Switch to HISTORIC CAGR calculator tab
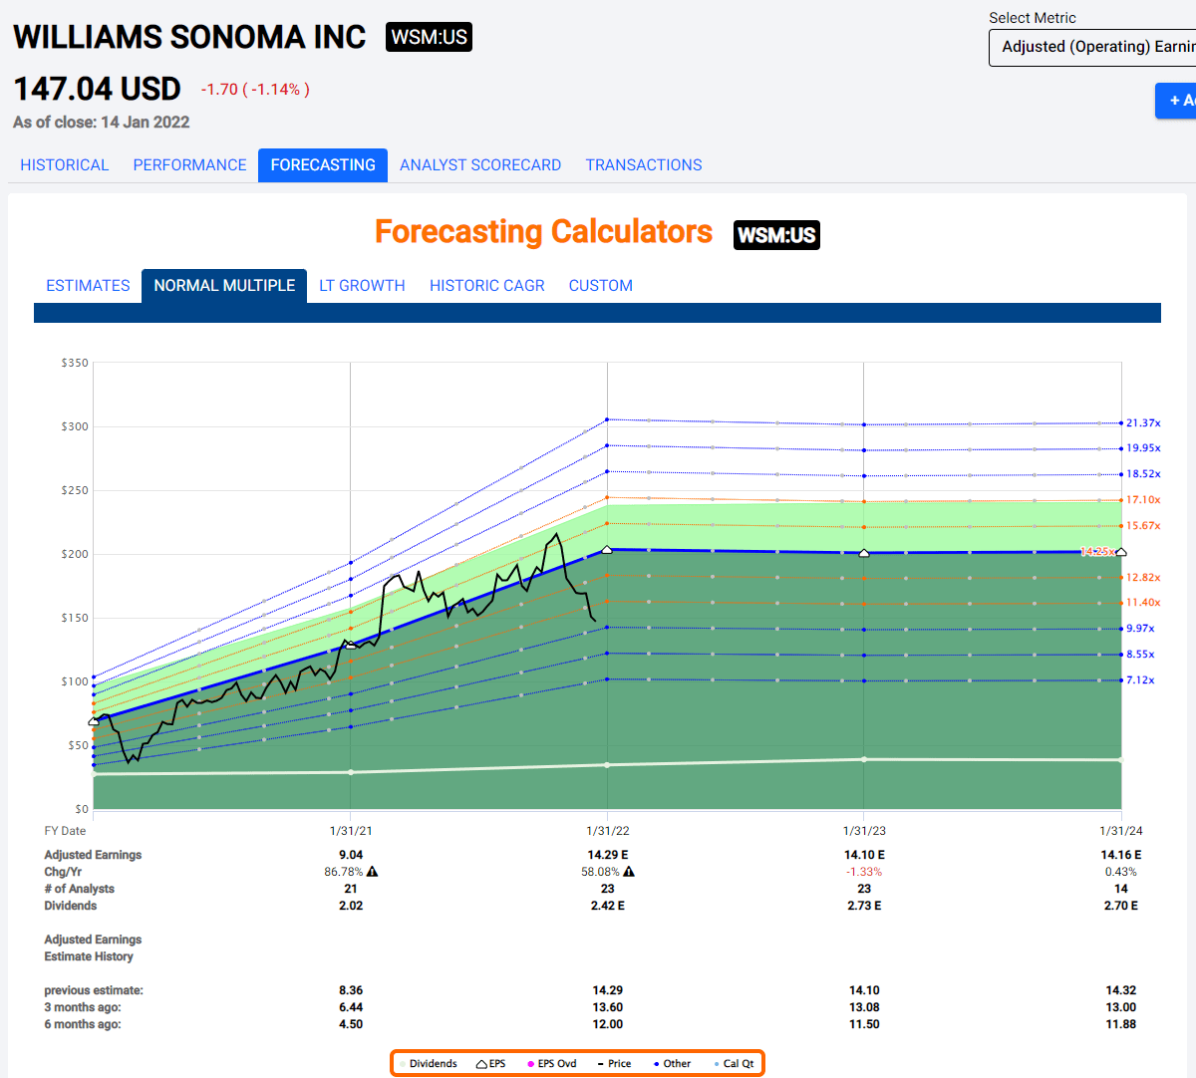Screen dimensions: 1196x1078 pyautogui.click(x=487, y=286)
